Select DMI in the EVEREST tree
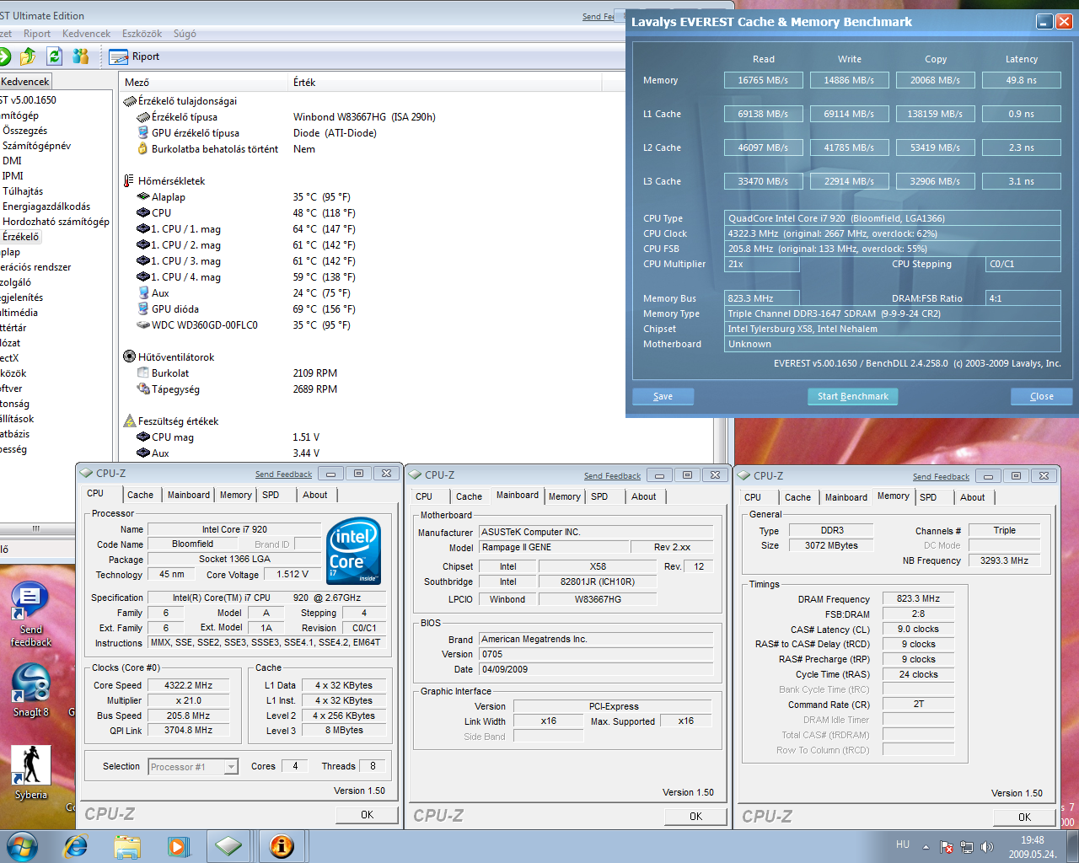The image size is (1079, 863). click(12, 161)
